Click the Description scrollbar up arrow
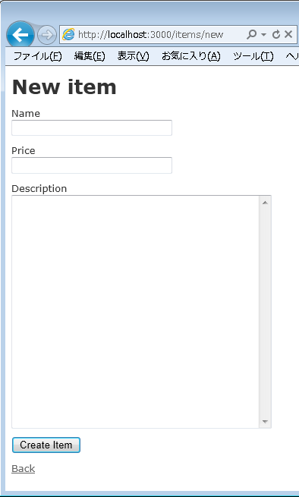Viewport: 299px width, 497px height. coord(265,203)
